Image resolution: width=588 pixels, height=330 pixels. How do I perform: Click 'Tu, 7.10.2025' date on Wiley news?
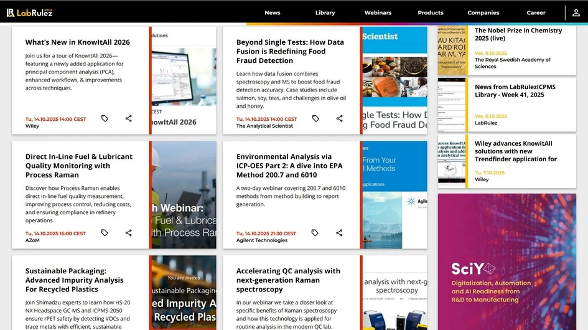pos(490,172)
